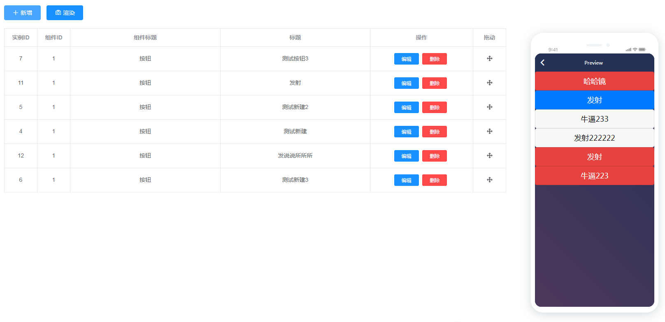665x322 pixels.
Task: Click the 组件标题 column header
Action: pyautogui.click(x=145, y=37)
